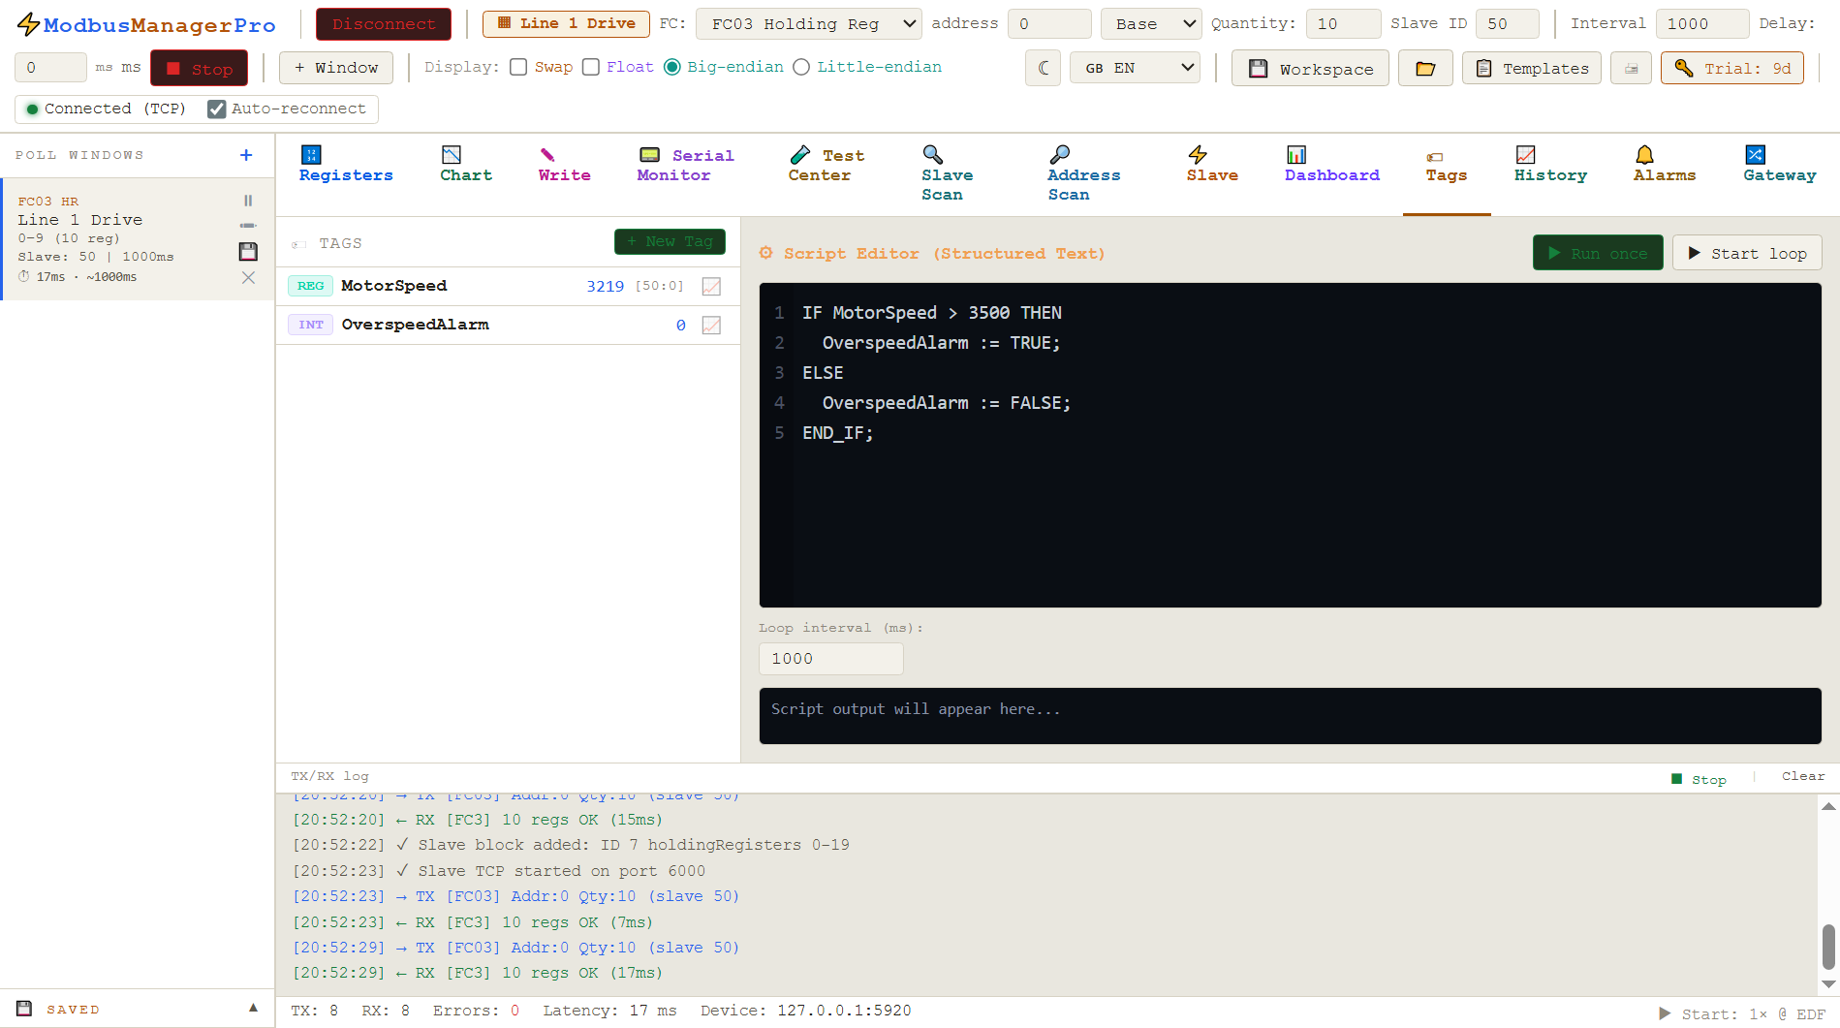This screenshot has height=1028, width=1840.
Task: Click the + New Tag button
Action: click(x=670, y=241)
